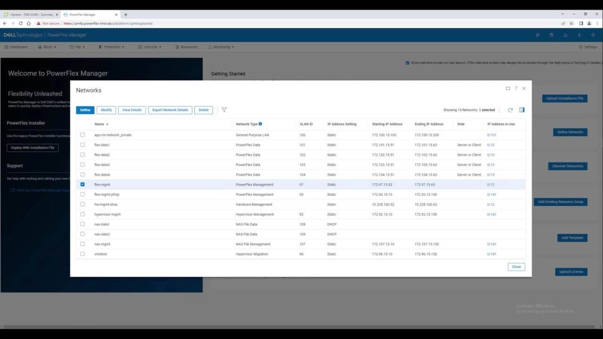The height and width of the screenshot is (339, 603).
Task: Maximize the Networks dialog
Action: pyautogui.click(x=508, y=88)
